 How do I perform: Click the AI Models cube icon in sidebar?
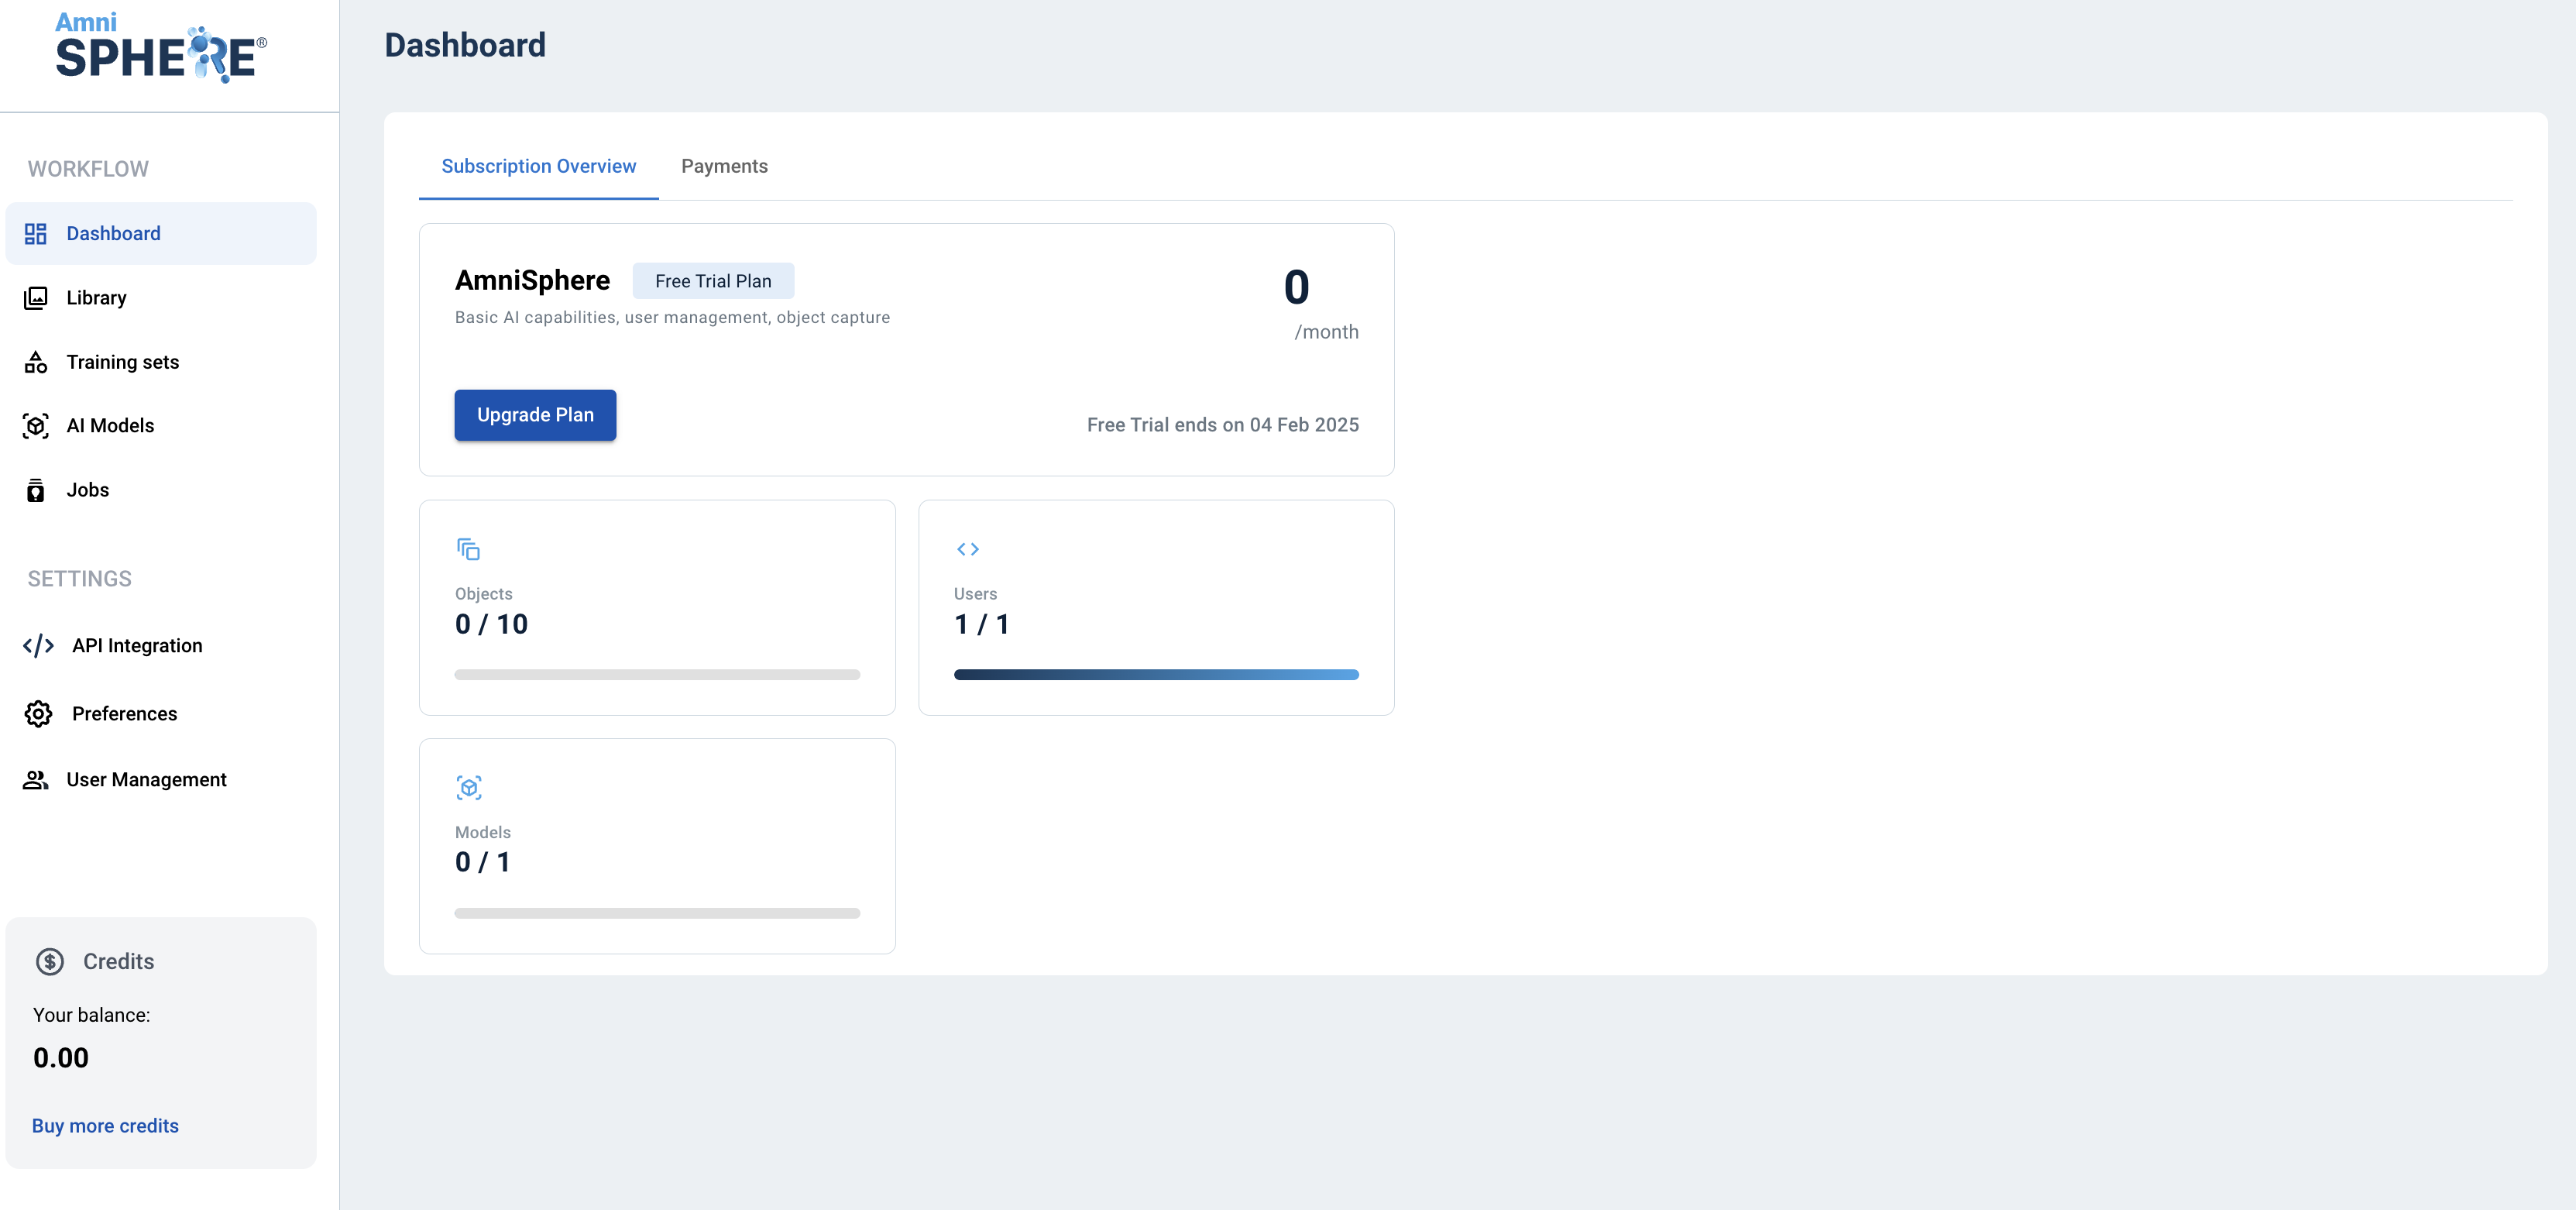(36, 426)
